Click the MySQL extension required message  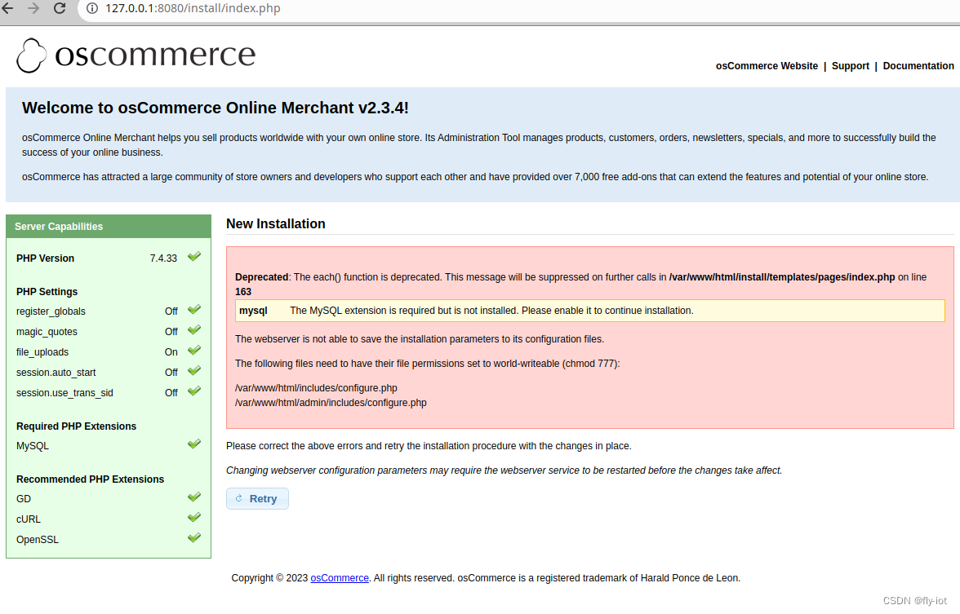(491, 311)
